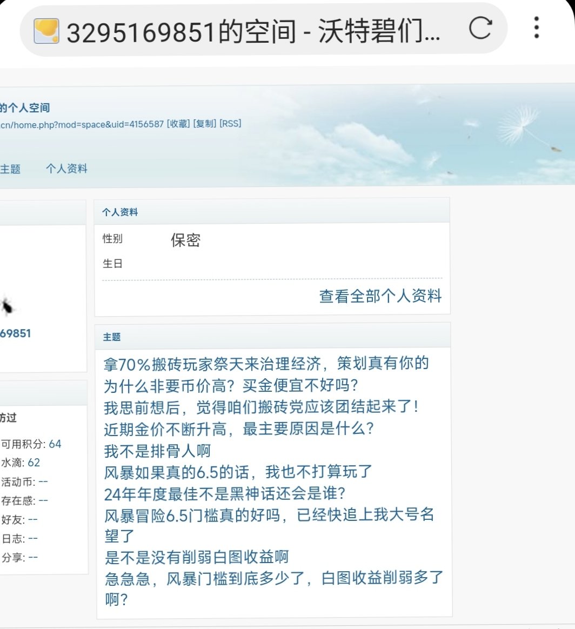Click the 存在感 stat entry

(24, 500)
